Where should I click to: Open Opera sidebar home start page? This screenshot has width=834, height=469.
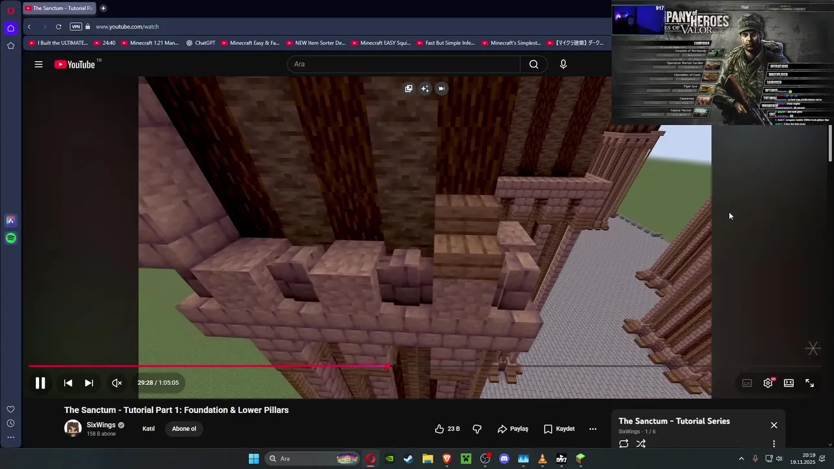click(x=10, y=28)
